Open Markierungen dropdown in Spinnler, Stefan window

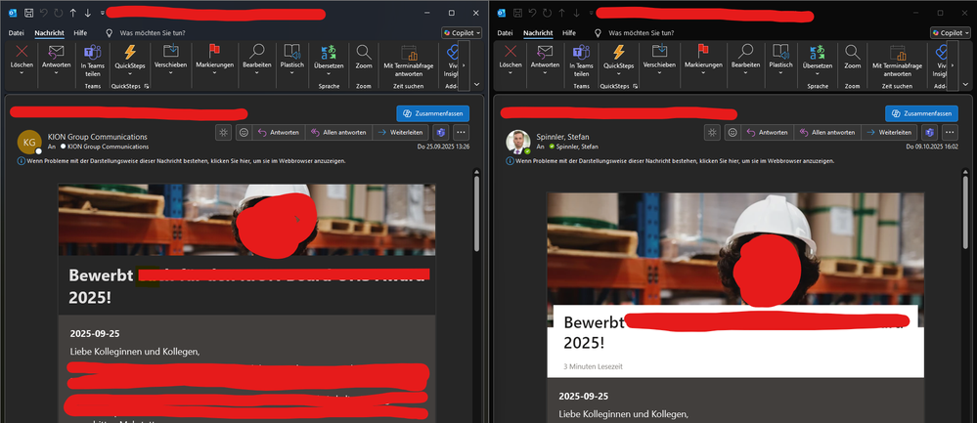pyautogui.click(x=703, y=73)
